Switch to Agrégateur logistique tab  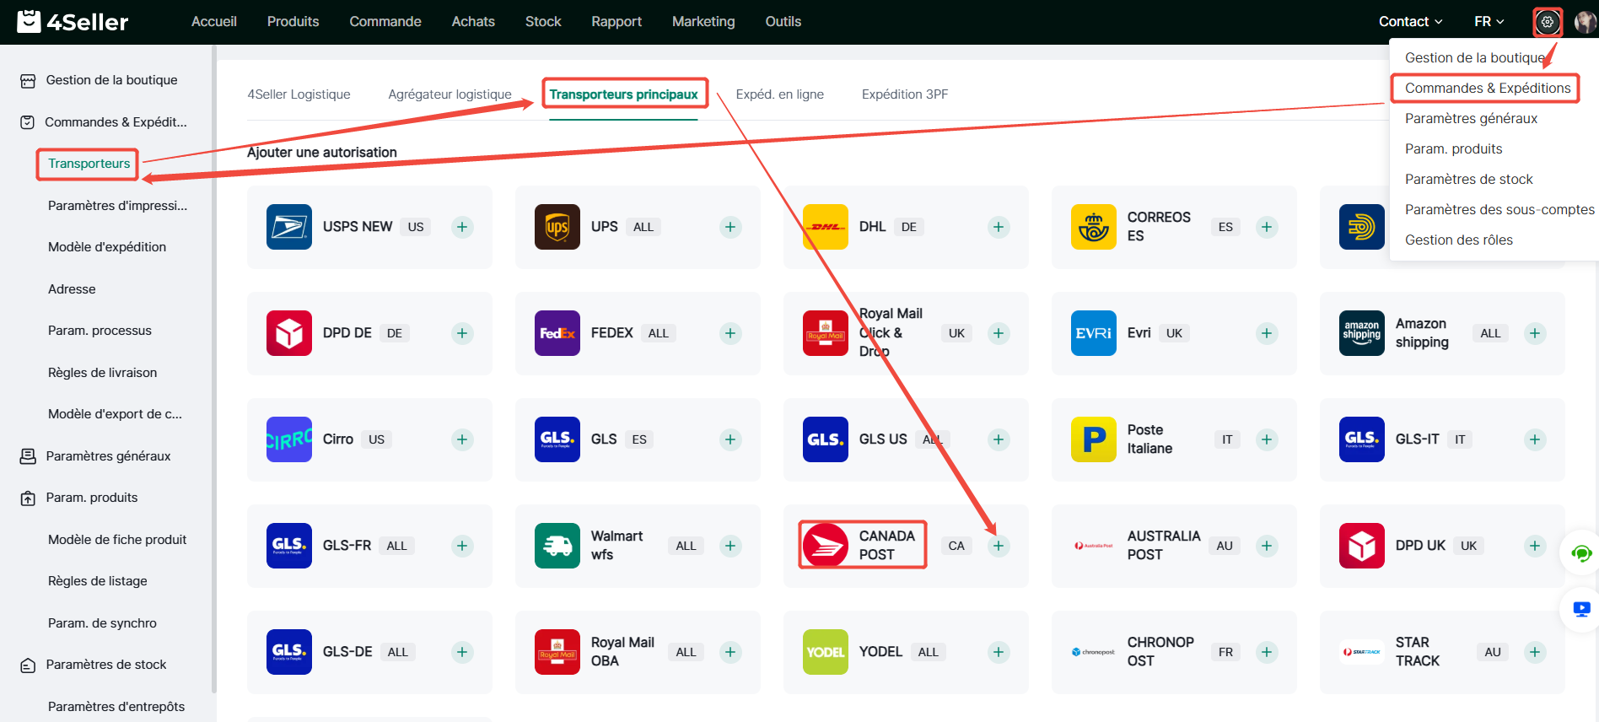pos(450,94)
